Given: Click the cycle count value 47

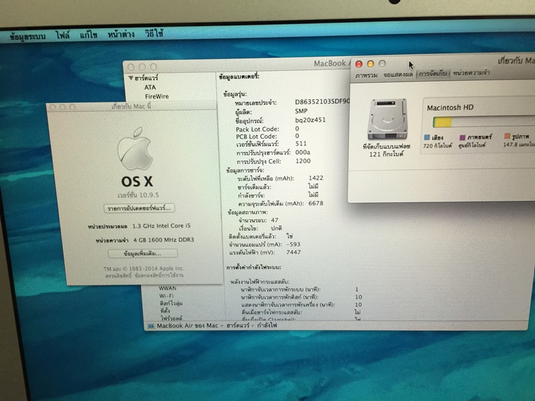Looking at the screenshot, I should point(275,221).
